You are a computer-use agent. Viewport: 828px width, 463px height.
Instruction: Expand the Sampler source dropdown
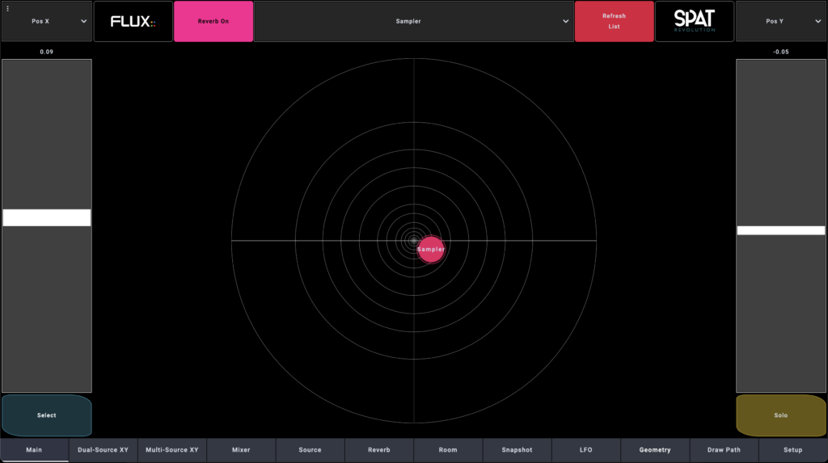413,22
